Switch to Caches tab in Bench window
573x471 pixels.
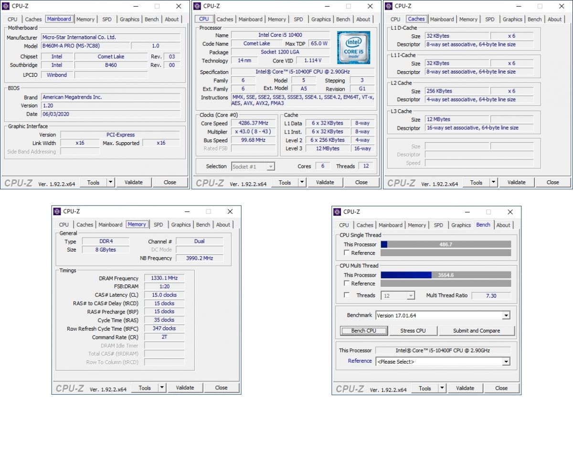365,225
